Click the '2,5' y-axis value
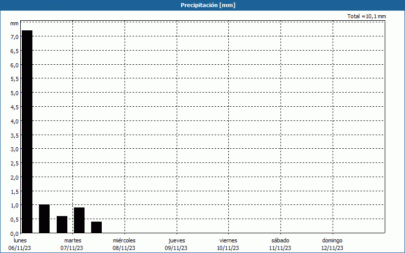The width and height of the screenshot is (405, 253). tap(15, 163)
